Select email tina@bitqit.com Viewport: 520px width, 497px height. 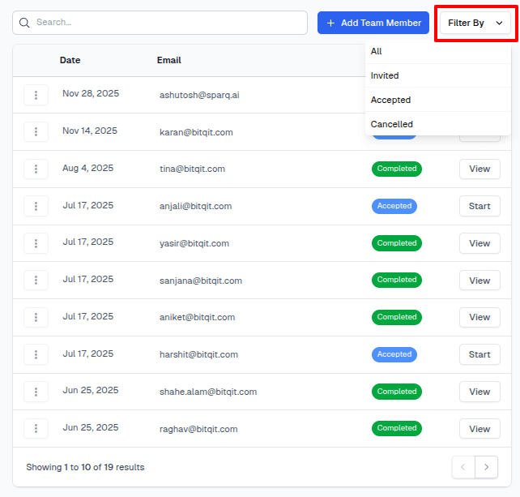point(192,169)
